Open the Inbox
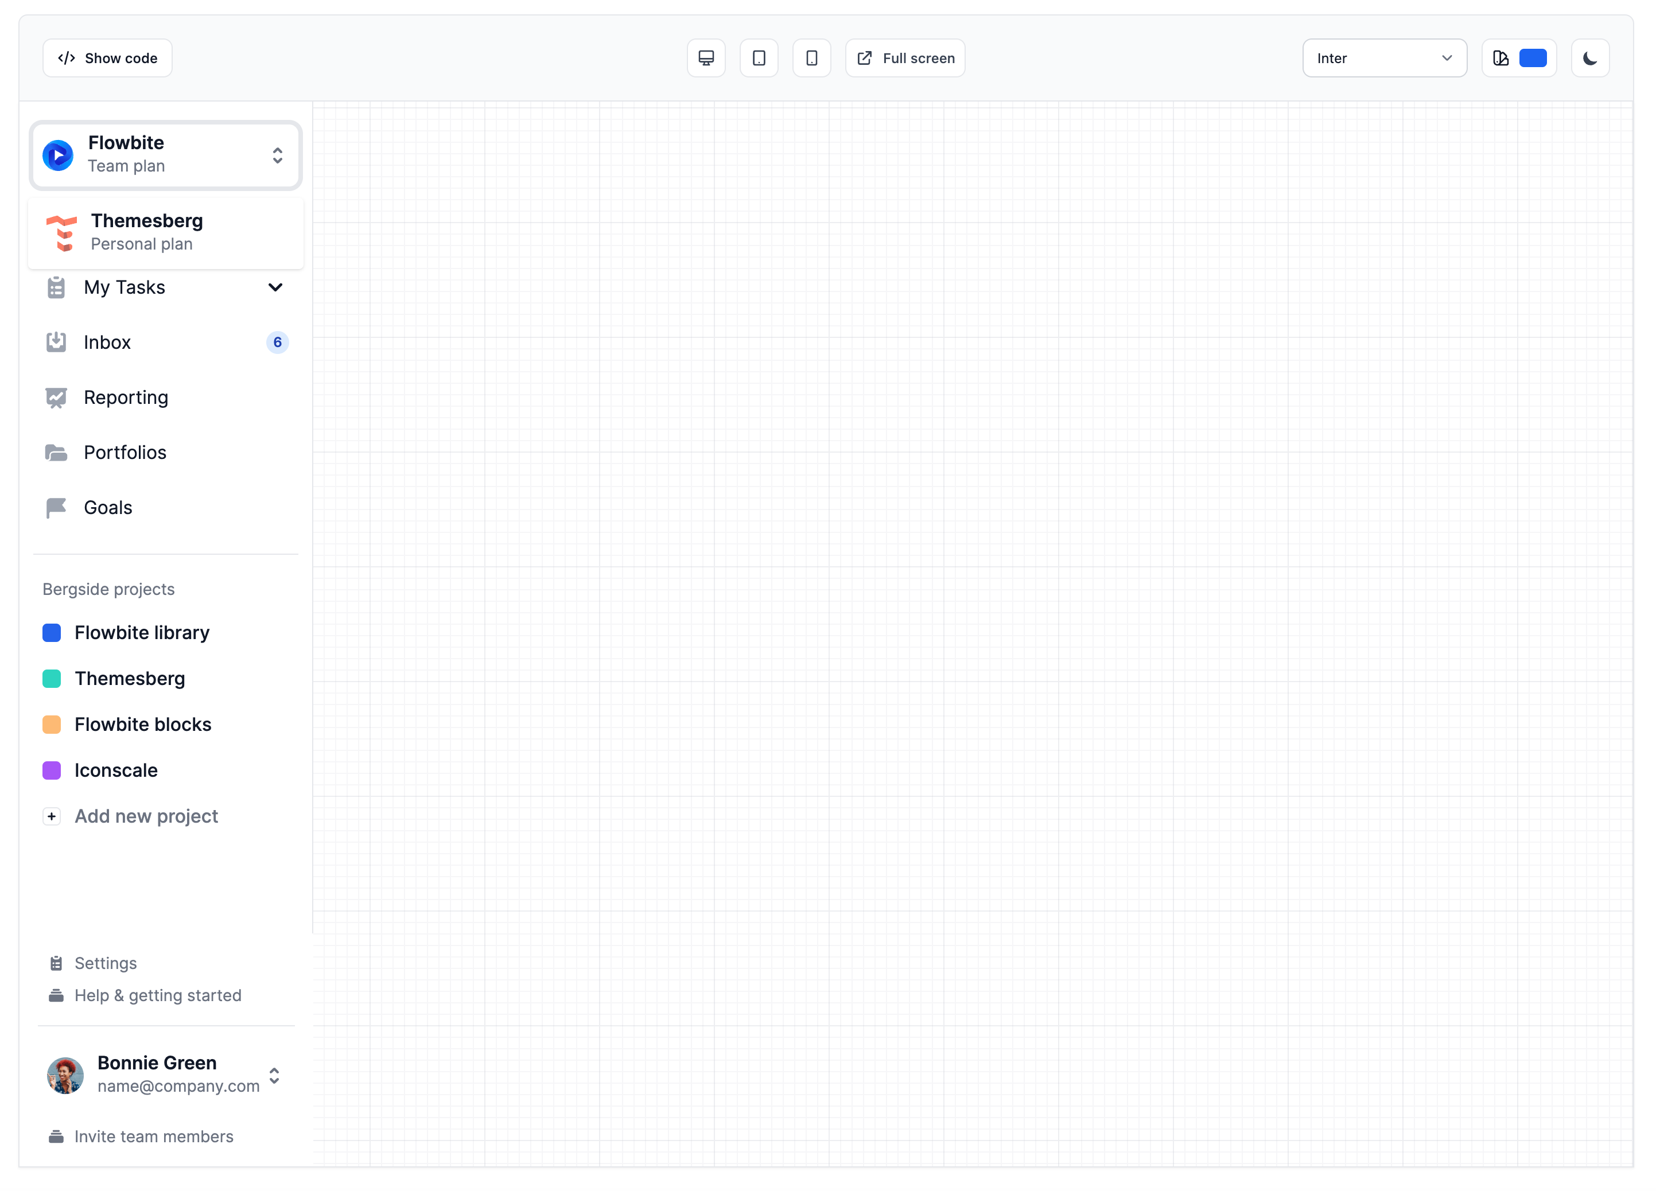 [x=107, y=342]
